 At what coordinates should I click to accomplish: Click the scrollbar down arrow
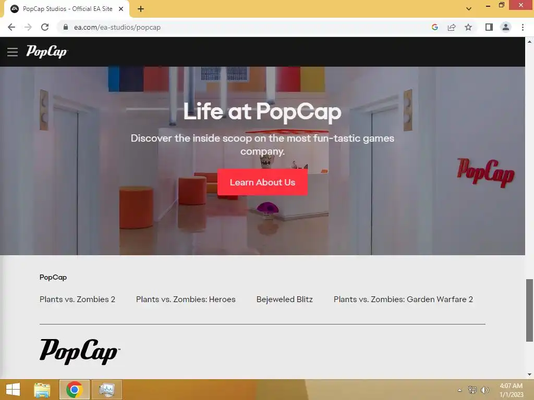click(x=529, y=374)
